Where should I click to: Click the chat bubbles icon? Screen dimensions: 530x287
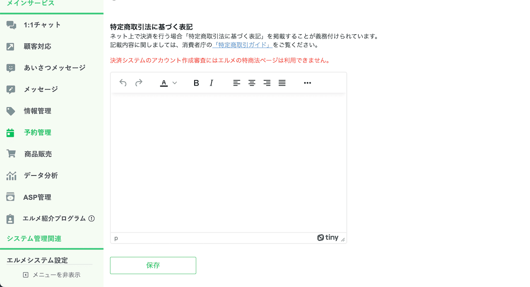[11, 25]
